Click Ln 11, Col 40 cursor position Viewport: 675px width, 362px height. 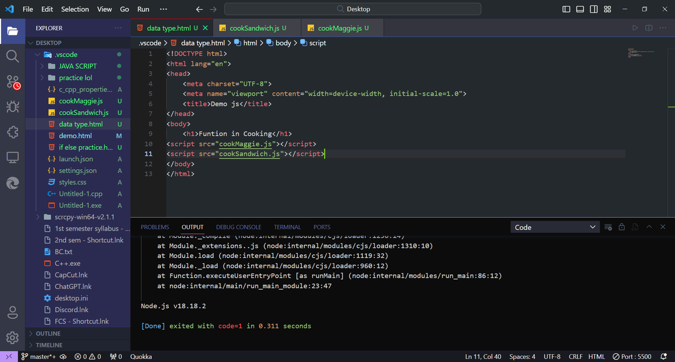click(483, 356)
